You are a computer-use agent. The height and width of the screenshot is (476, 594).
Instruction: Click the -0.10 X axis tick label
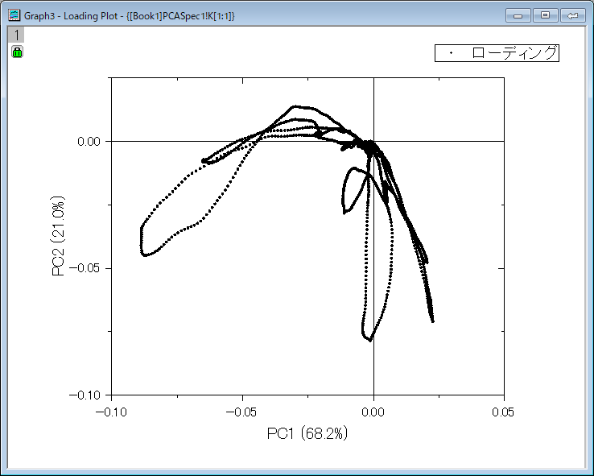tap(111, 412)
